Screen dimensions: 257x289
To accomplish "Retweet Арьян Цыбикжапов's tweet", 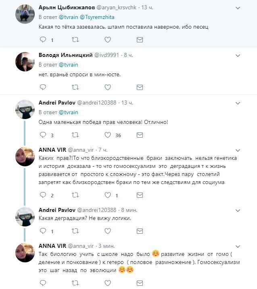I will coord(75,40).
